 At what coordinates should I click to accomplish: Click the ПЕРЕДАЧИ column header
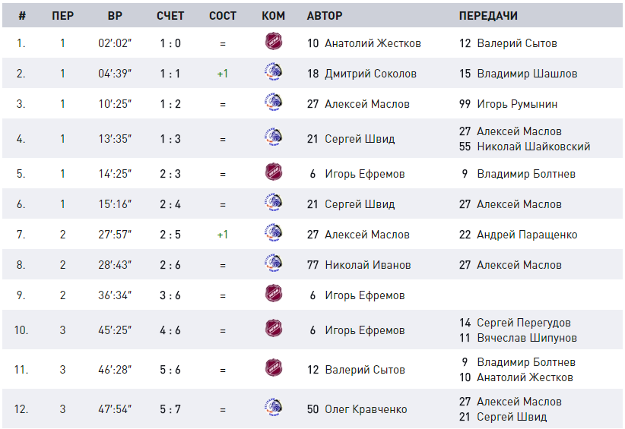click(x=488, y=16)
